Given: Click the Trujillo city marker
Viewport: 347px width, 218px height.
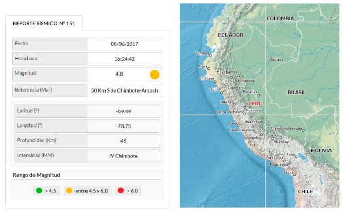Looking at the screenshot, I should point(221,93).
